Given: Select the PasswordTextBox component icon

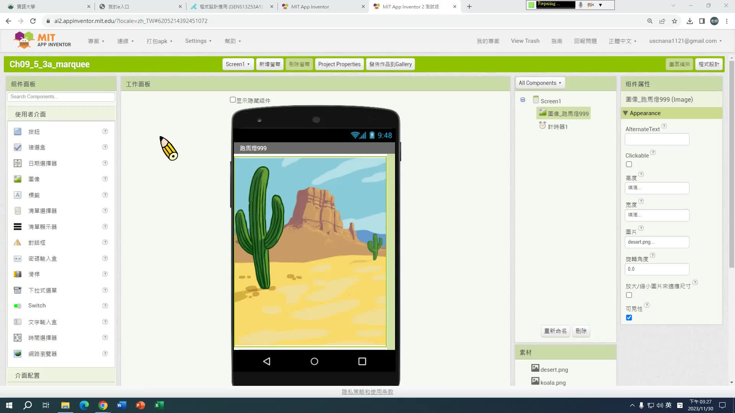Looking at the screenshot, I should (18, 259).
